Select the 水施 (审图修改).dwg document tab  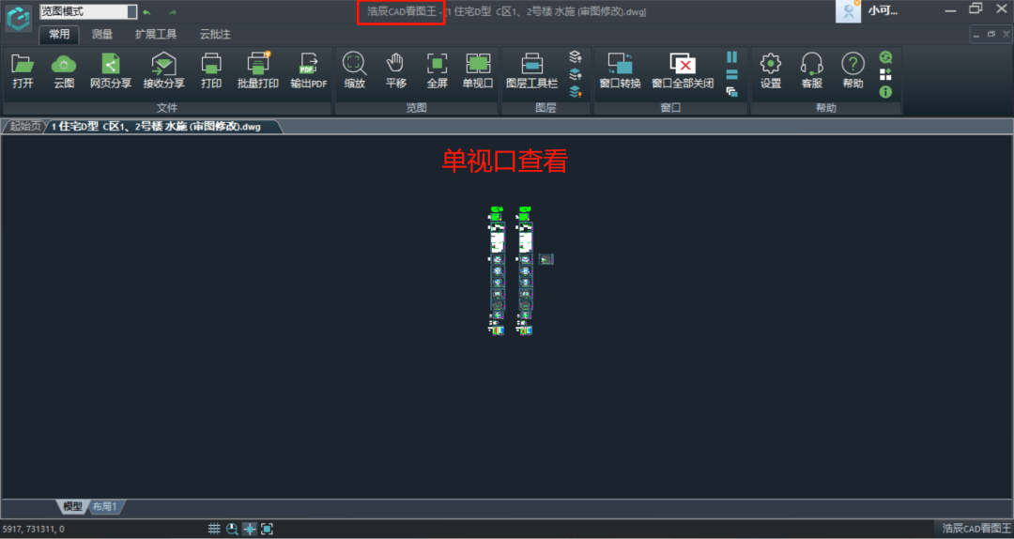(165, 126)
